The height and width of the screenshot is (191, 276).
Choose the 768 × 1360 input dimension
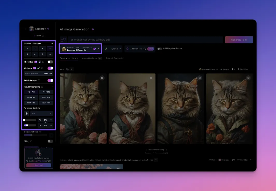pyautogui.click(x=46, y=103)
